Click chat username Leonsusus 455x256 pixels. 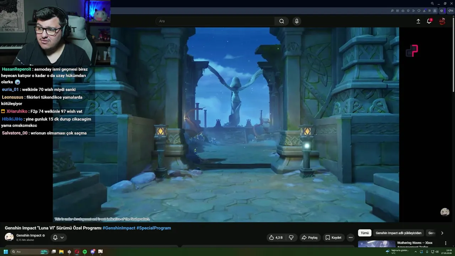(12, 97)
